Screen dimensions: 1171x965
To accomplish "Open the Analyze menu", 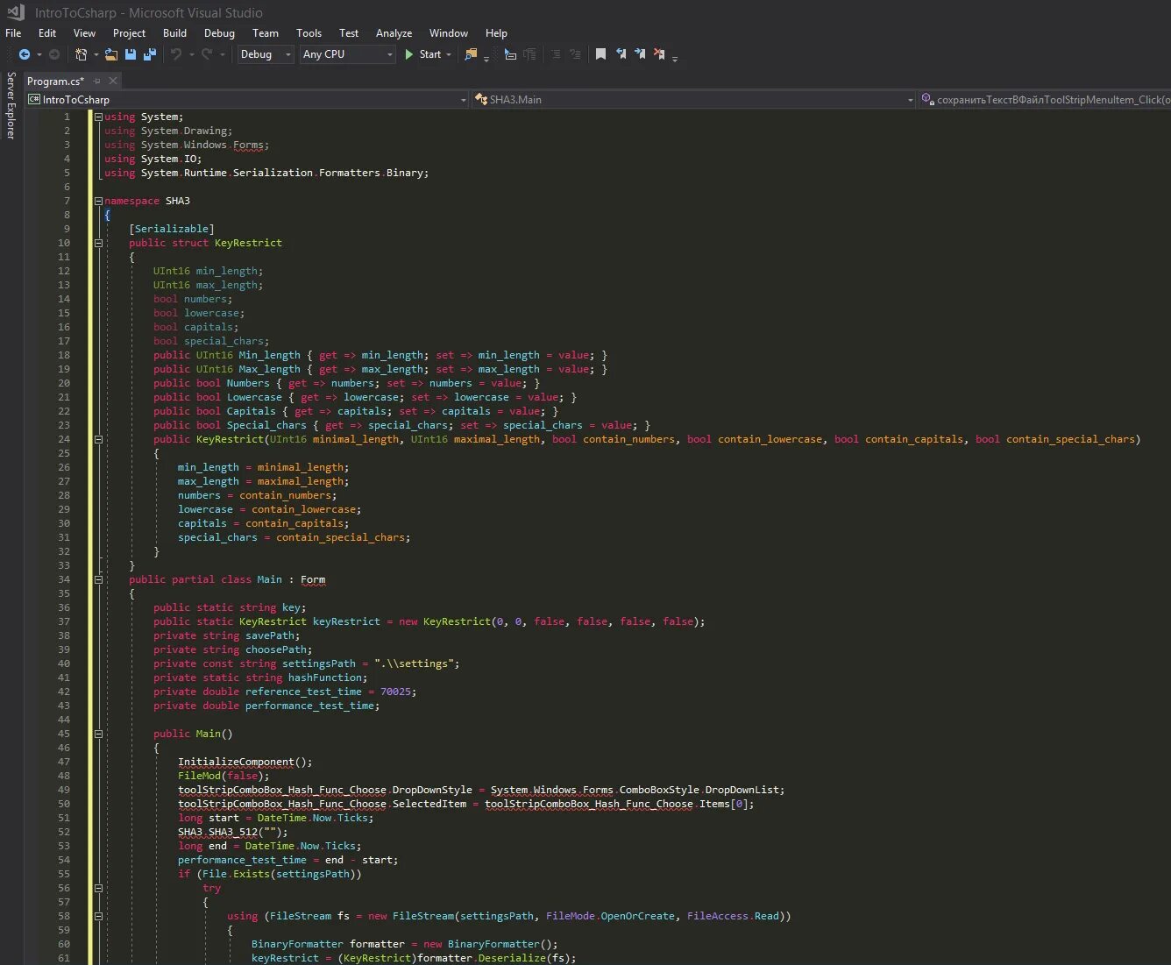I will click(x=394, y=33).
